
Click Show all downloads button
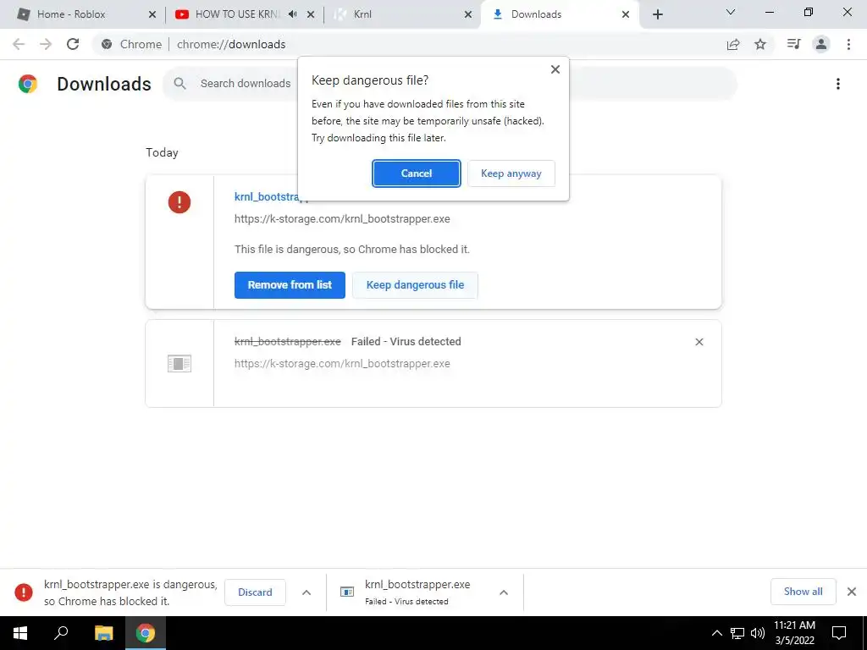803,592
